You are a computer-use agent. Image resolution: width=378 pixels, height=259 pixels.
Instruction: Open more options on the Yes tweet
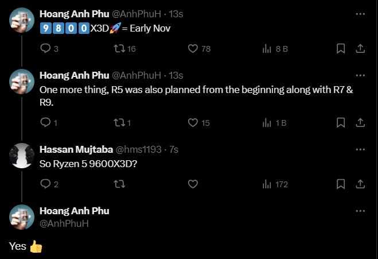click(x=360, y=211)
